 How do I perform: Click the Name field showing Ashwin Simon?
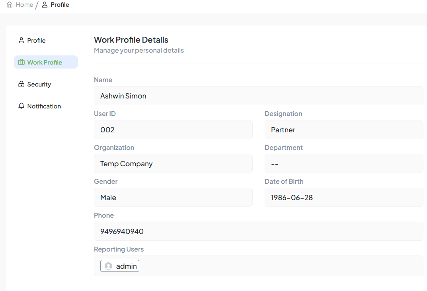(258, 96)
